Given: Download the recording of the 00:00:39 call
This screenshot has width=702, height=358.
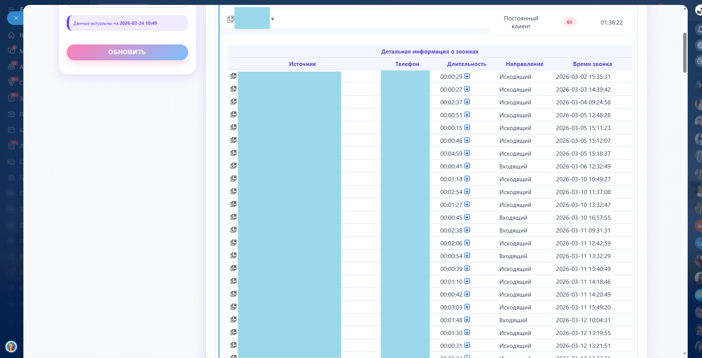Looking at the screenshot, I should pos(467,268).
